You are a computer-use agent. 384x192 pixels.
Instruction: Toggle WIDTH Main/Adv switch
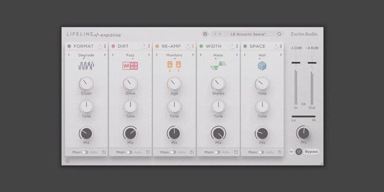[x=217, y=152]
